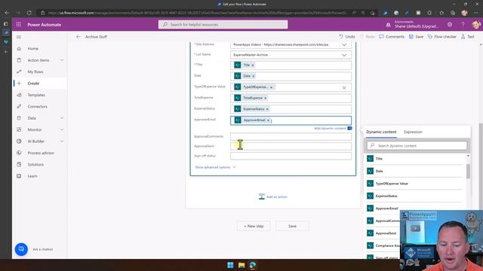Screen dimensions: 483x271
Task: Click the ApprovalComments input field
Action: pos(291,137)
